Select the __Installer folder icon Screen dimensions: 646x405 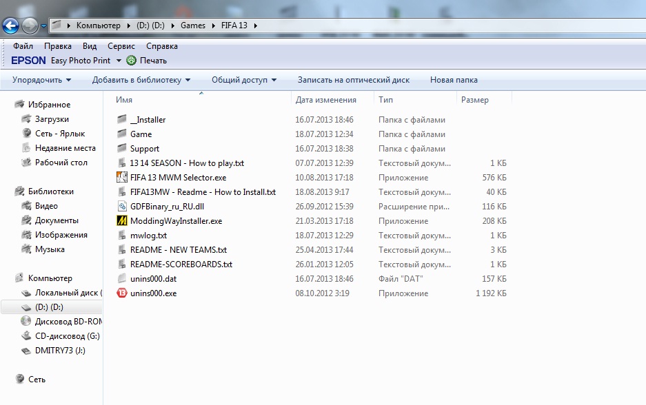pos(121,119)
